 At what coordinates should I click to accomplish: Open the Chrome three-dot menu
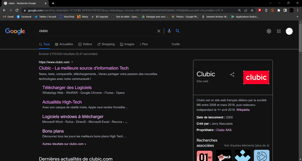(x=298, y=10)
